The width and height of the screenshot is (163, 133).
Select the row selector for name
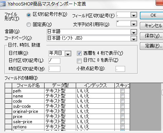point(8,96)
